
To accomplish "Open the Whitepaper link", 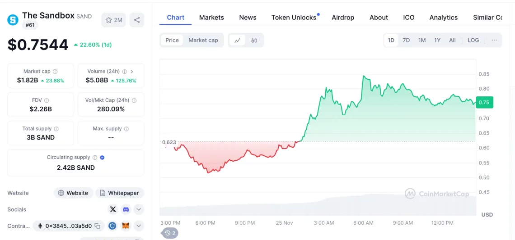I will 119,193.
